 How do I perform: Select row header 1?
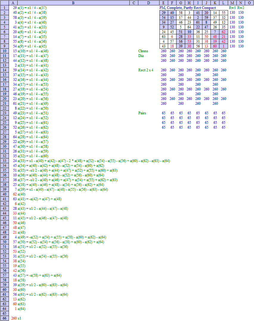[4, 8]
